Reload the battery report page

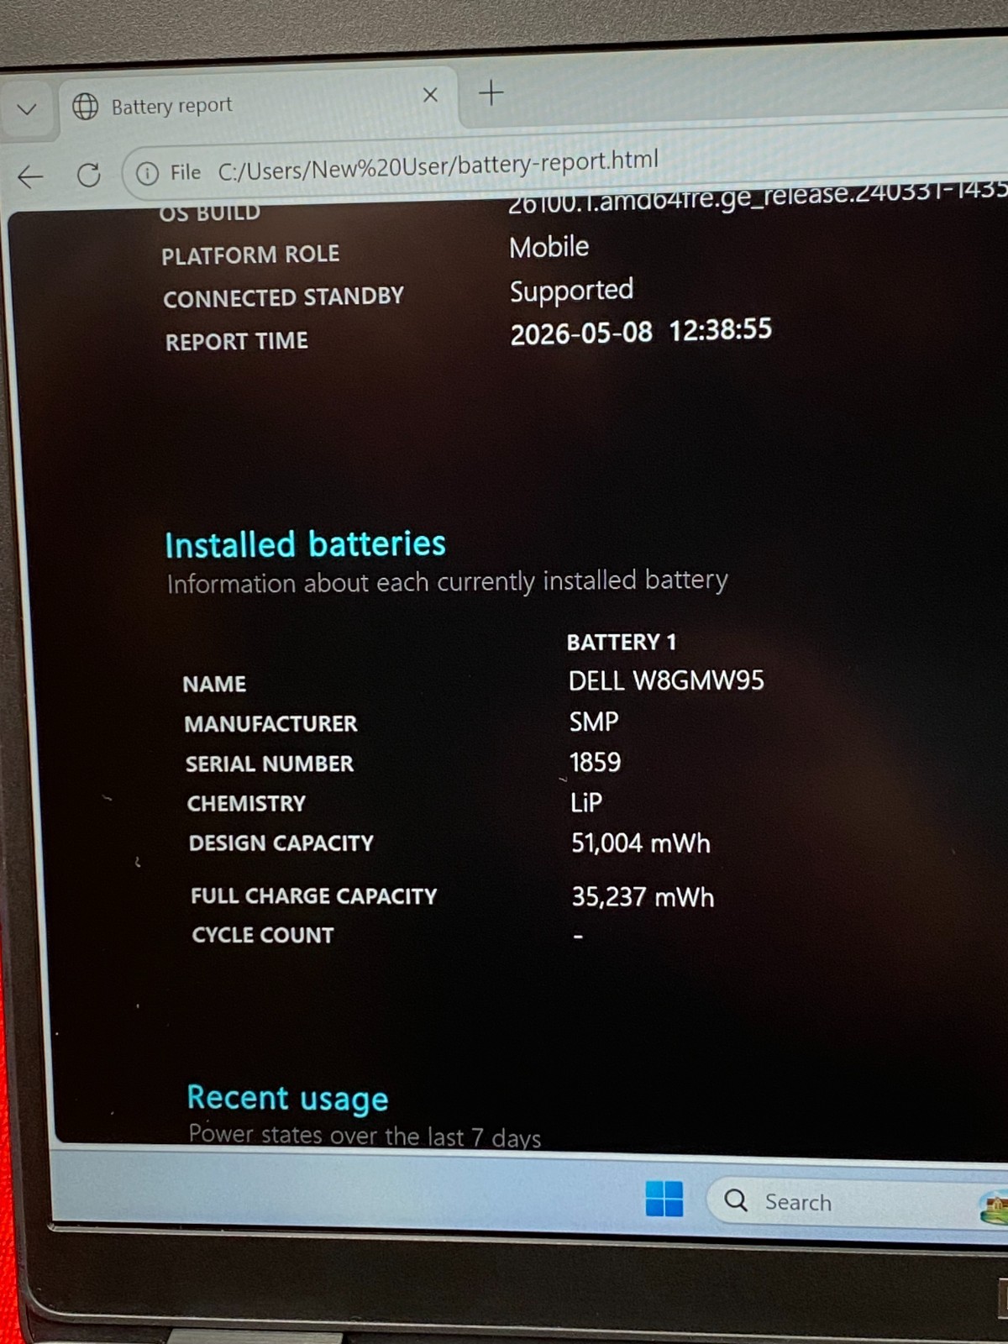pos(88,175)
